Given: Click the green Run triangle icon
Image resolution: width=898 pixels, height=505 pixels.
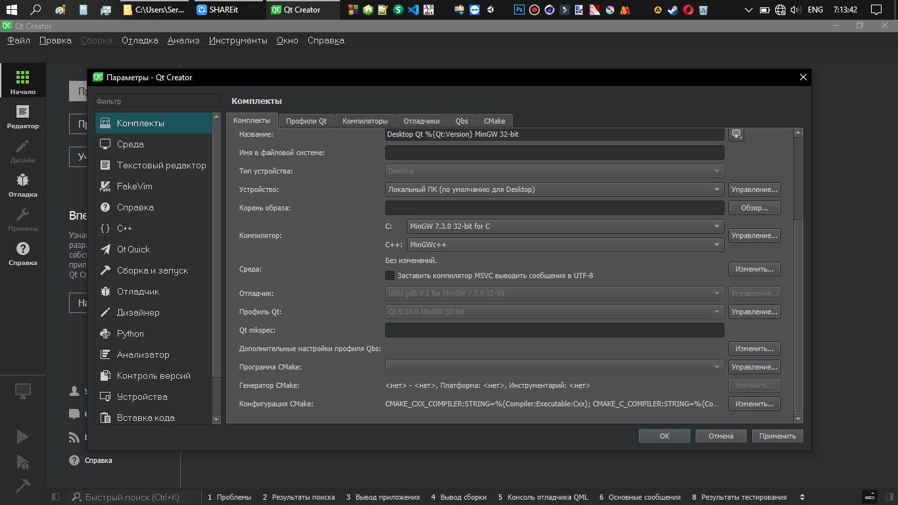Looking at the screenshot, I should (x=23, y=437).
